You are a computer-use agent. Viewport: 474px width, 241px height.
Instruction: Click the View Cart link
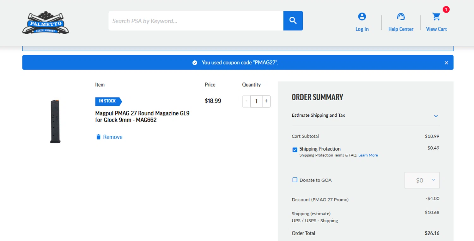436,29
